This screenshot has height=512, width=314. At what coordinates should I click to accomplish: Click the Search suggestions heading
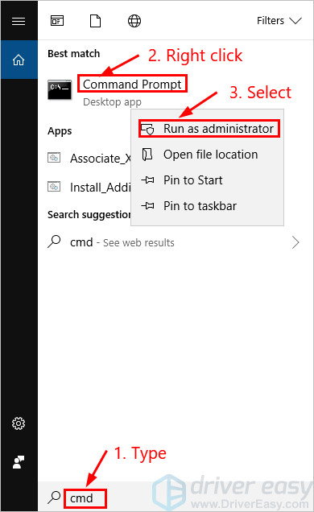click(89, 214)
